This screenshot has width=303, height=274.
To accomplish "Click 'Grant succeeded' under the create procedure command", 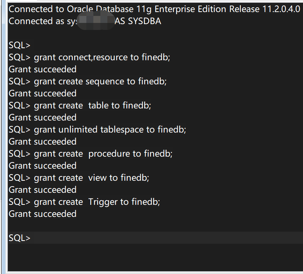I will 42,166.
